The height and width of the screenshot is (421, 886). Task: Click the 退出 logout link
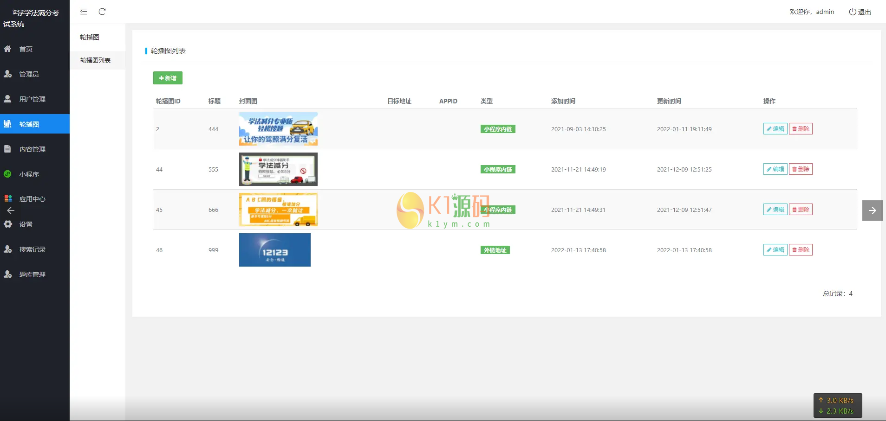pyautogui.click(x=860, y=12)
